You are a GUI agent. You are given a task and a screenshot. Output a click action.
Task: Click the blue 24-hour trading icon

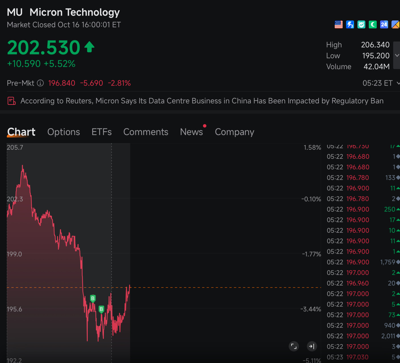coord(384,25)
